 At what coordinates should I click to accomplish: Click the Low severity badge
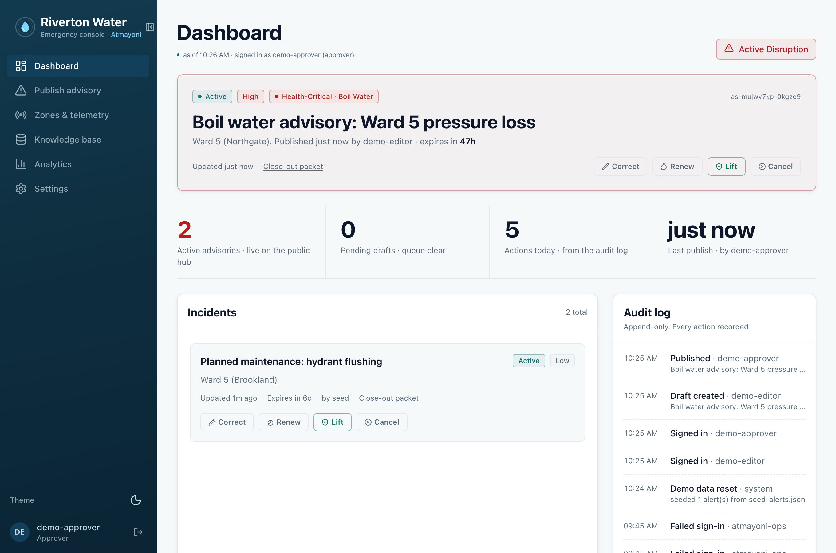point(562,361)
